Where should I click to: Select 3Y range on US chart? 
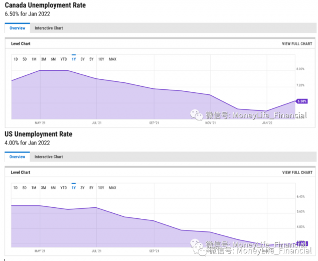tap(82, 188)
